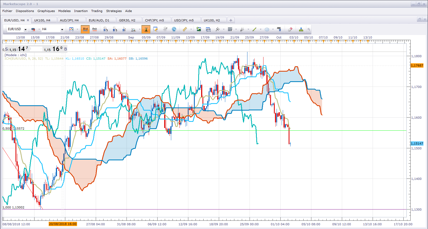The height and width of the screenshot is (229, 428).
Task: Add a new chart tab
Action: 231,20
